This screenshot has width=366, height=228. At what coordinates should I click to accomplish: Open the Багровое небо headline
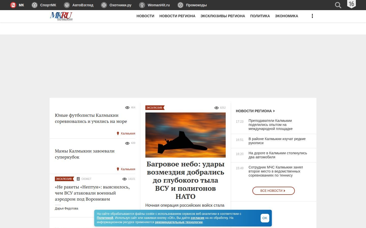click(186, 180)
